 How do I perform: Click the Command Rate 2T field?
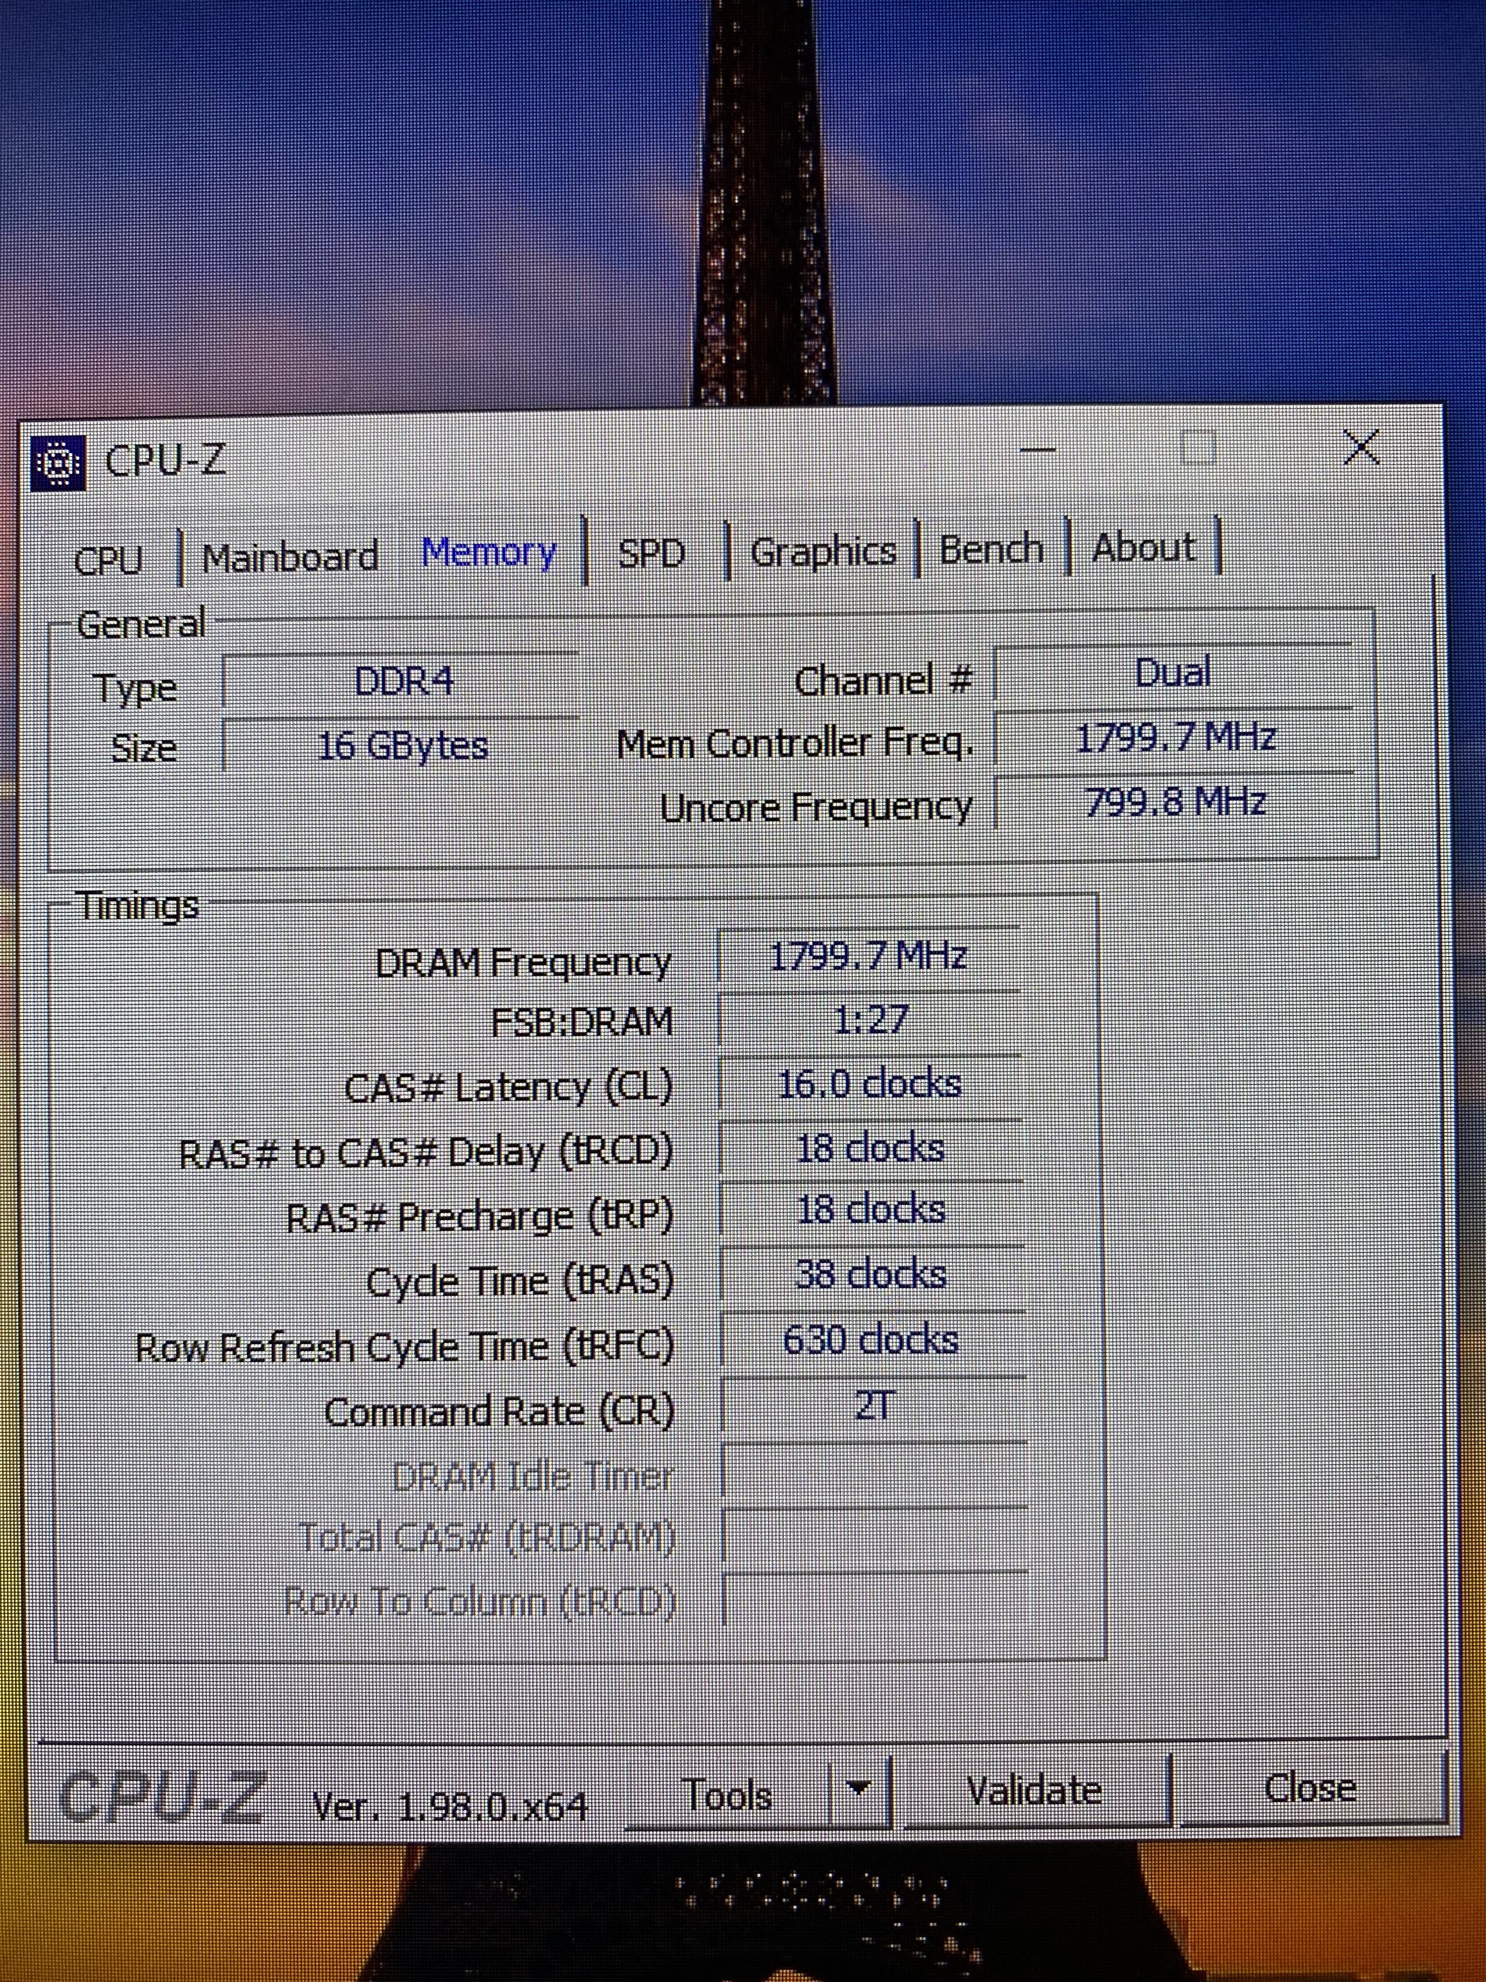(872, 1406)
